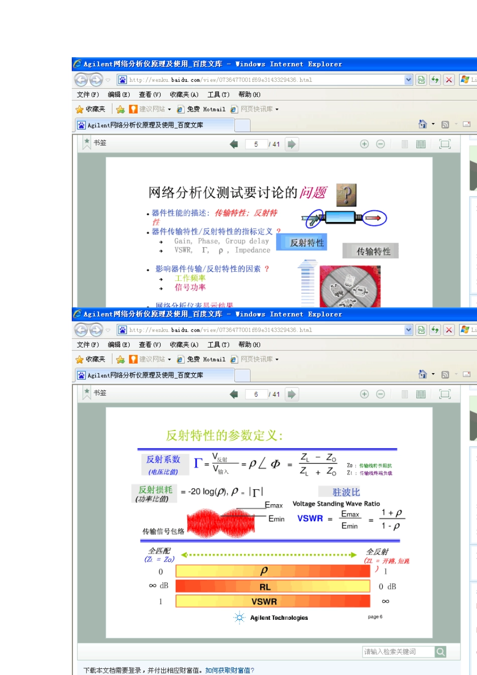Stop loading in the page 6 browser window
This screenshot has height=675, width=477.
pos(449,329)
